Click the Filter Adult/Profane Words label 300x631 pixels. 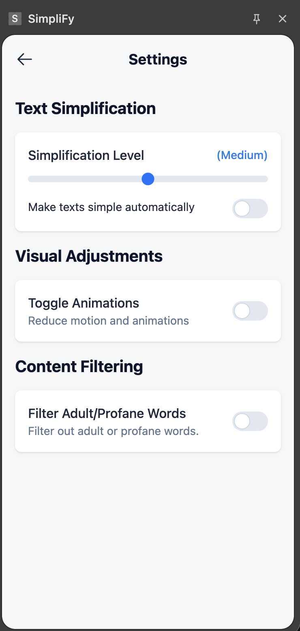(x=107, y=413)
